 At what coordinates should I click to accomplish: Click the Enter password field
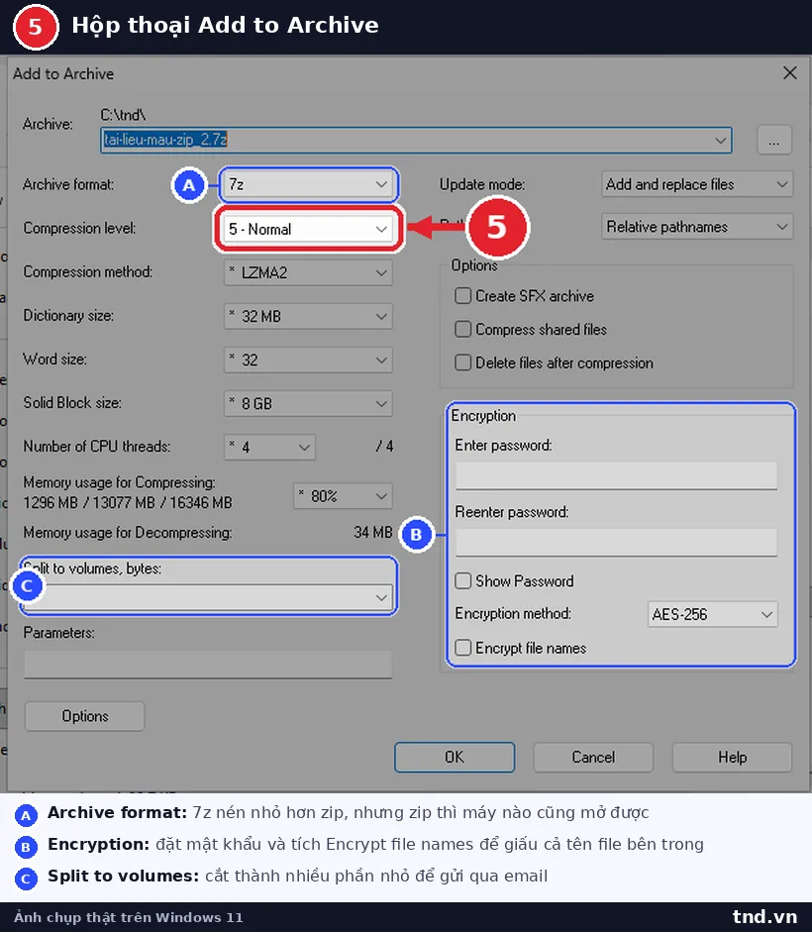point(617,475)
